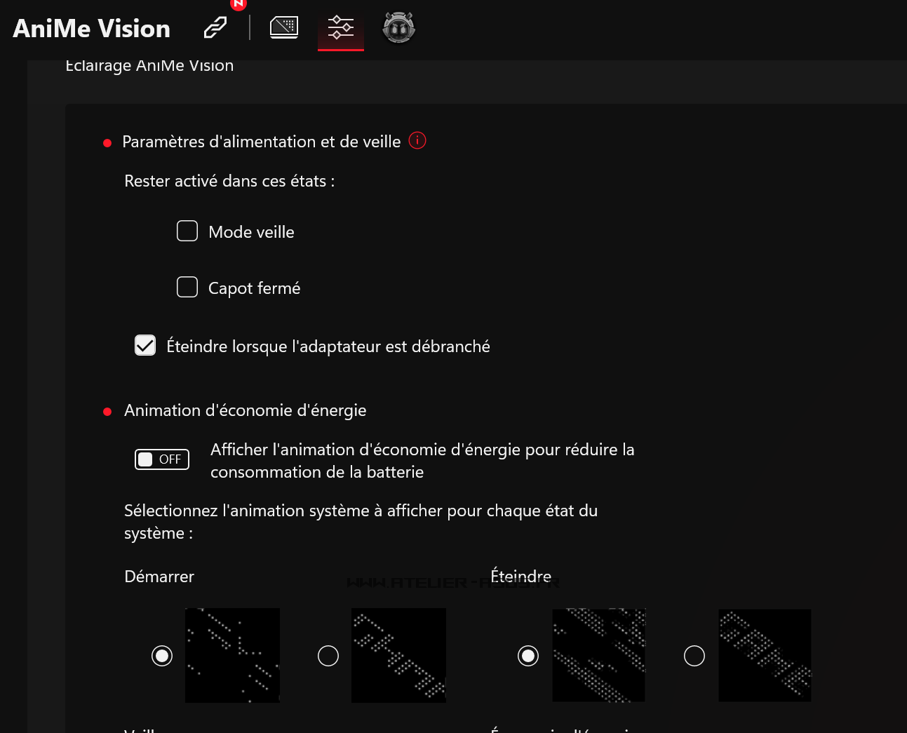Image resolution: width=907 pixels, height=733 pixels.
Task: Select second Démarrer animation radio button
Action: pyautogui.click(x=328, y=656)
